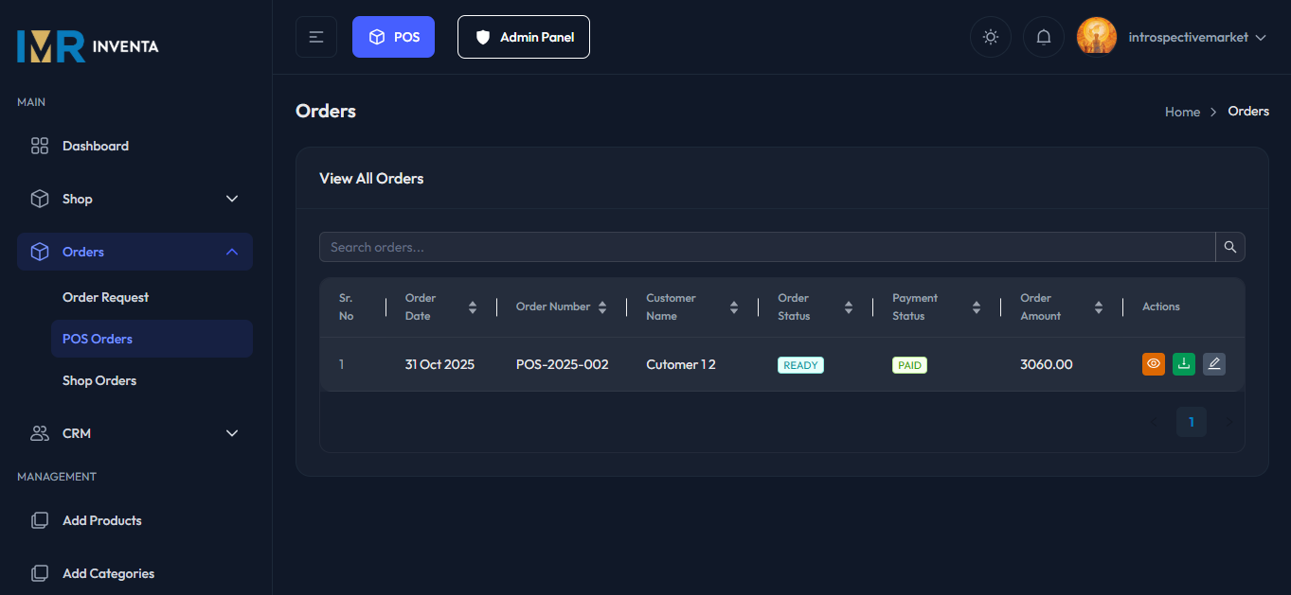Image resolution: width=1291 pixels, height=595 pixels.
Task: Open the notifications bell
Action: (x=1043, y=36)
